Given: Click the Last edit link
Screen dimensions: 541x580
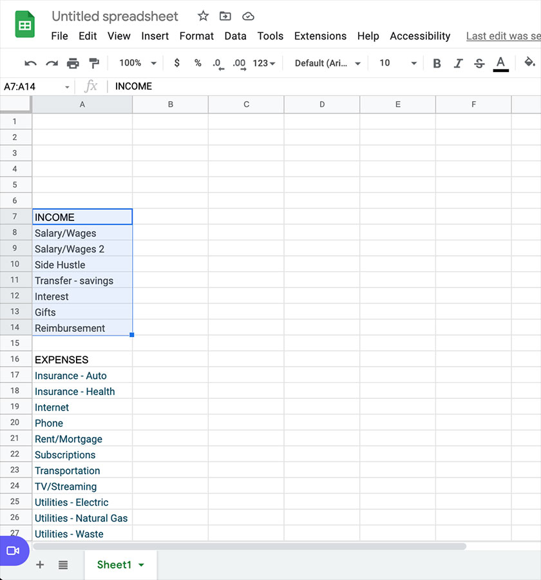Looking at the screenshot, I should pyautogui.click(x=506, y=35).
